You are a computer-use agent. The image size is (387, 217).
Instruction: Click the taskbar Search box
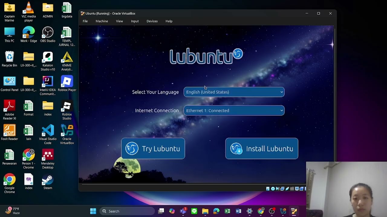point(127,211)
